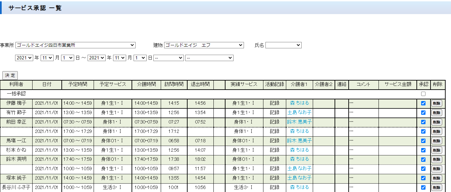The height and width of the screenshot is (192, 451).
Task: Tick the 一括承認 bulk approval checkbox
Action: [423, 94]
